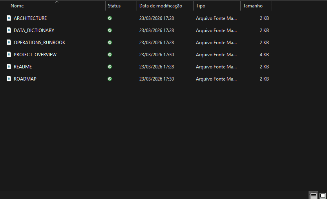Click the ROADMAP file icon
The width and height of the screenshot is (327, 199).
(x=9, y=79)
